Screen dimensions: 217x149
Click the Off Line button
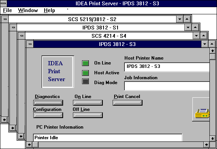[88, 115]
